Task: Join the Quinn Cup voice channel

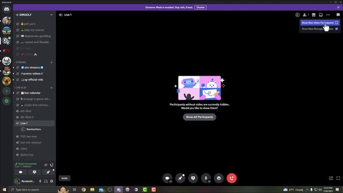Action: point(34,155)
